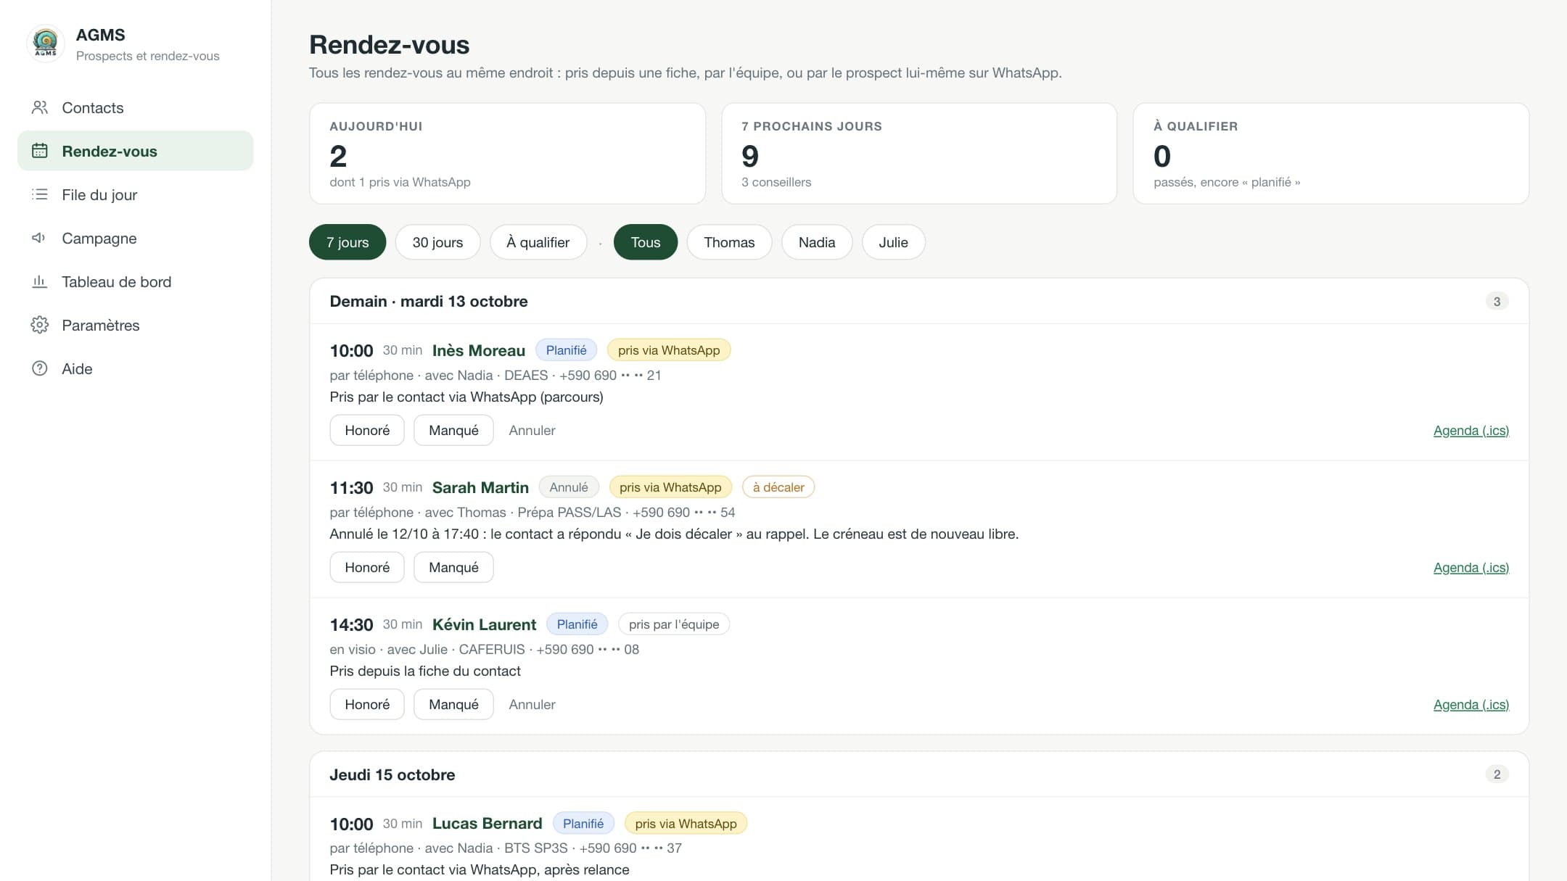Select the 7 jours filter
1567x881 pixels.
[x=347, y=242]
